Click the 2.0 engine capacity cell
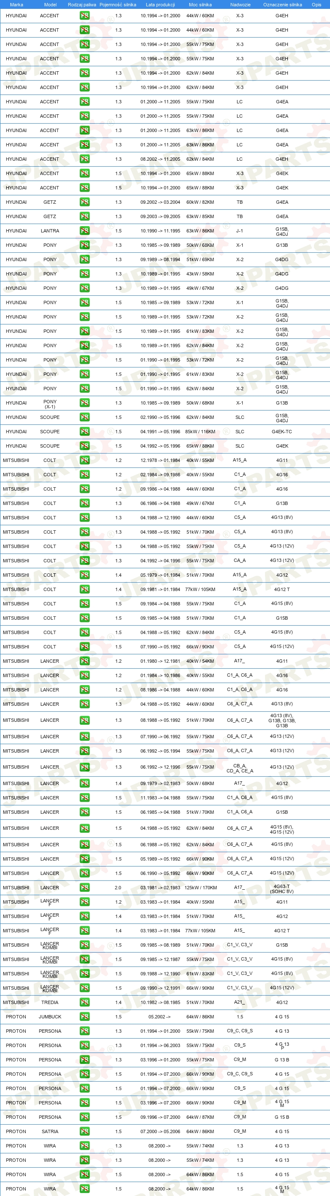The image size is (330, 1196). [118, 888]
